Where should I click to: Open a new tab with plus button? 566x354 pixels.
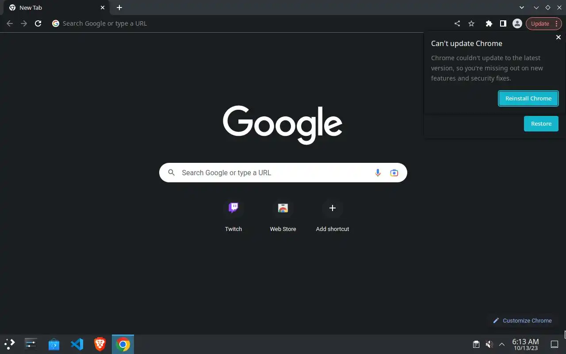coord(119,8)
